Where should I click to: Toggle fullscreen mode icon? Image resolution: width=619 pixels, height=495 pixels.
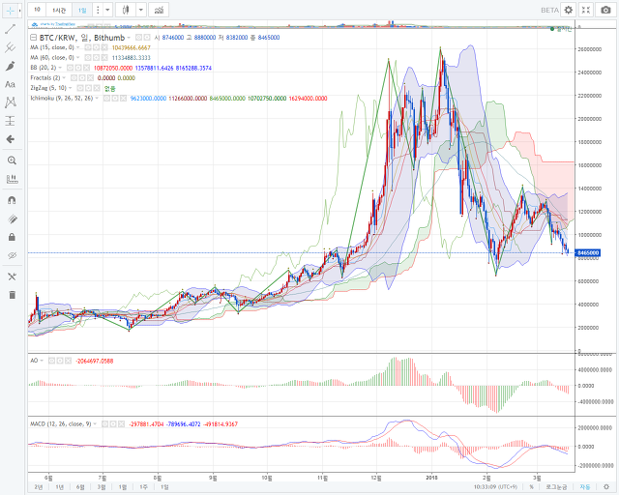[x=586, y=10]
